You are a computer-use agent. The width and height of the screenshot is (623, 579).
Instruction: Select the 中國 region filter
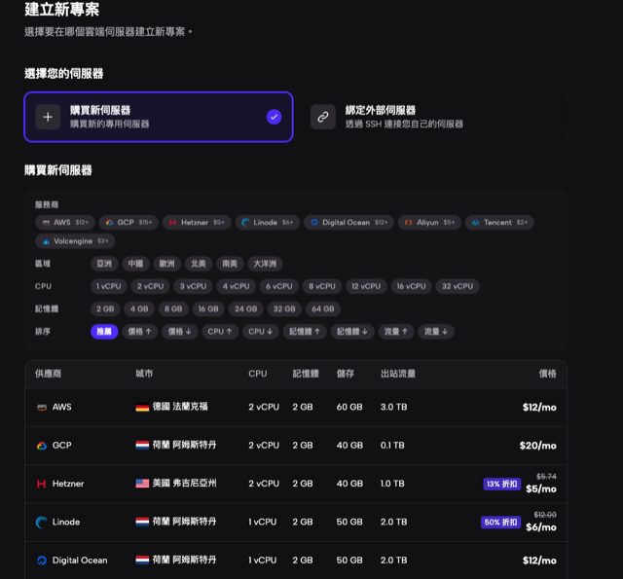135,264
